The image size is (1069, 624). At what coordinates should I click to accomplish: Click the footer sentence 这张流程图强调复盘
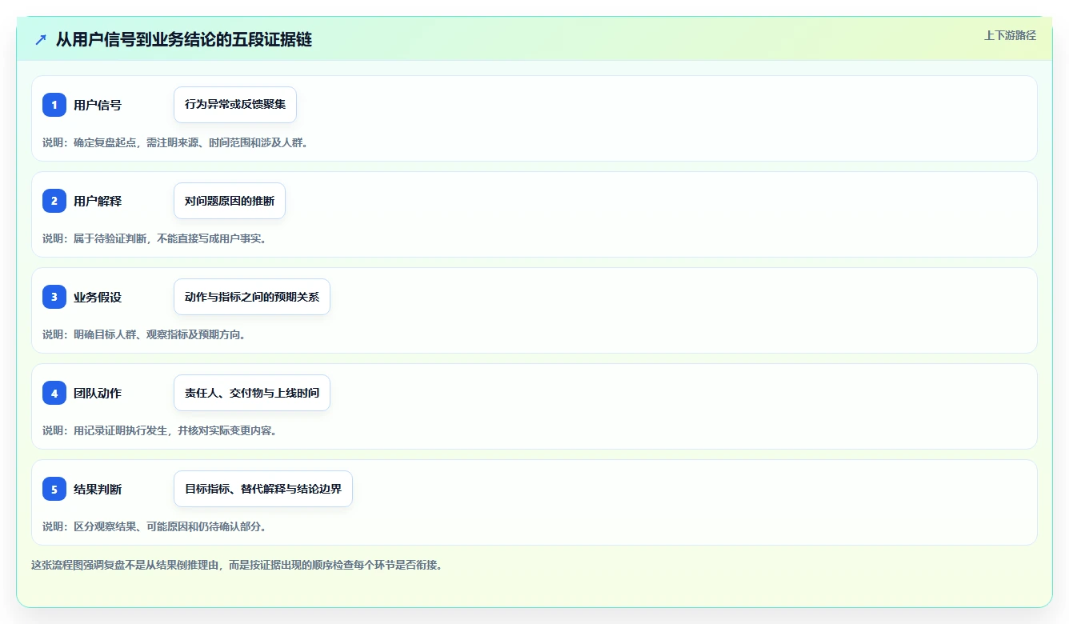click(x=236, y=565)
